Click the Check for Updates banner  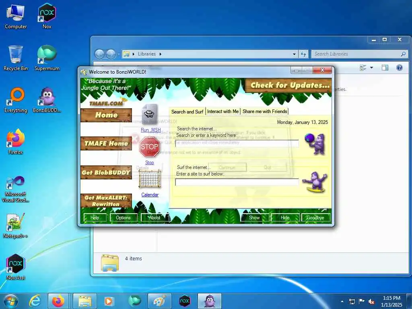[x=288, y=85]
